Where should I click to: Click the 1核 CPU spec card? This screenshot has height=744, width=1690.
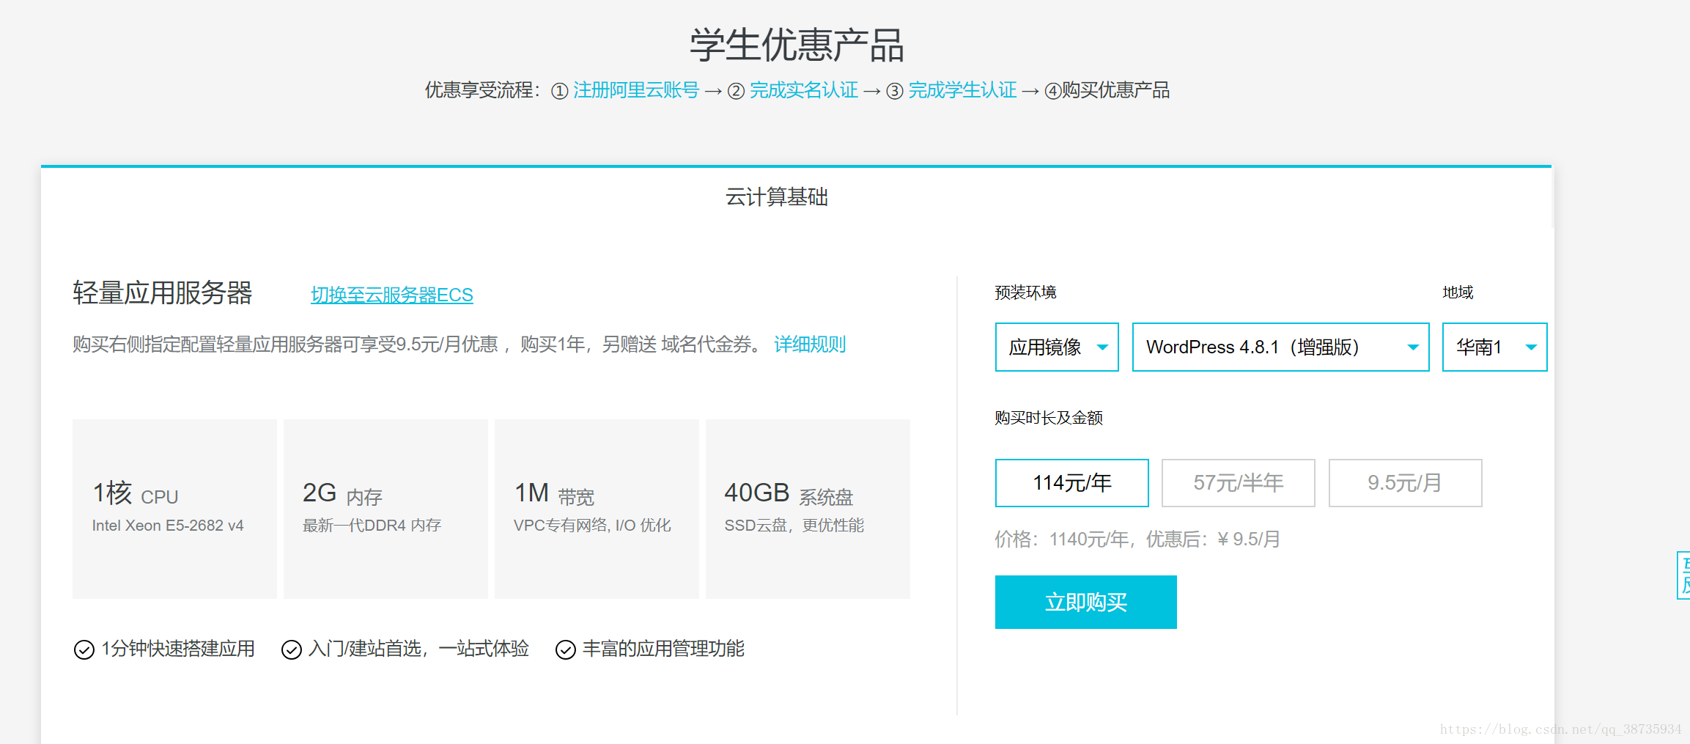coord(174,509)
